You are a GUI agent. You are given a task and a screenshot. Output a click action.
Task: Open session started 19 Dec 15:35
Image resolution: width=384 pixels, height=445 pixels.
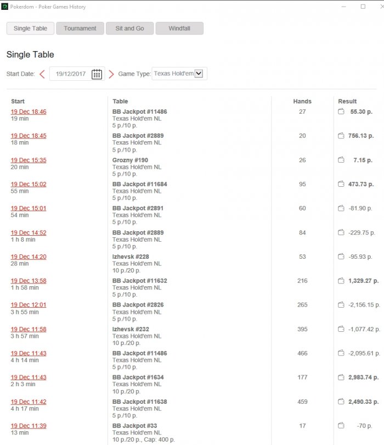click(x=29, y=160)
